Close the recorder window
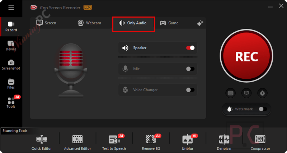The width and height of the screenshot is (287, 153). click(x=281, y=6)
